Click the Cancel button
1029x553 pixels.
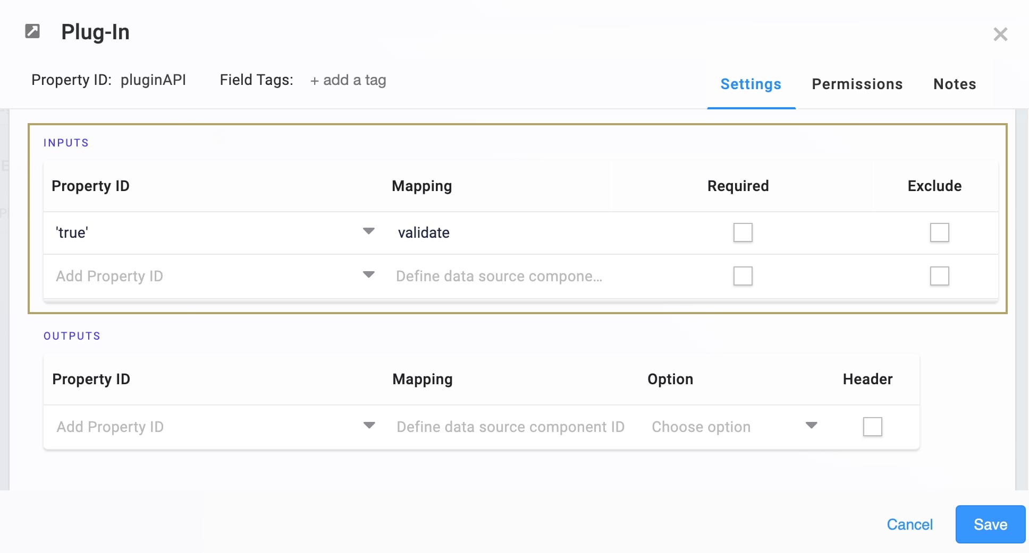(909, 524)
